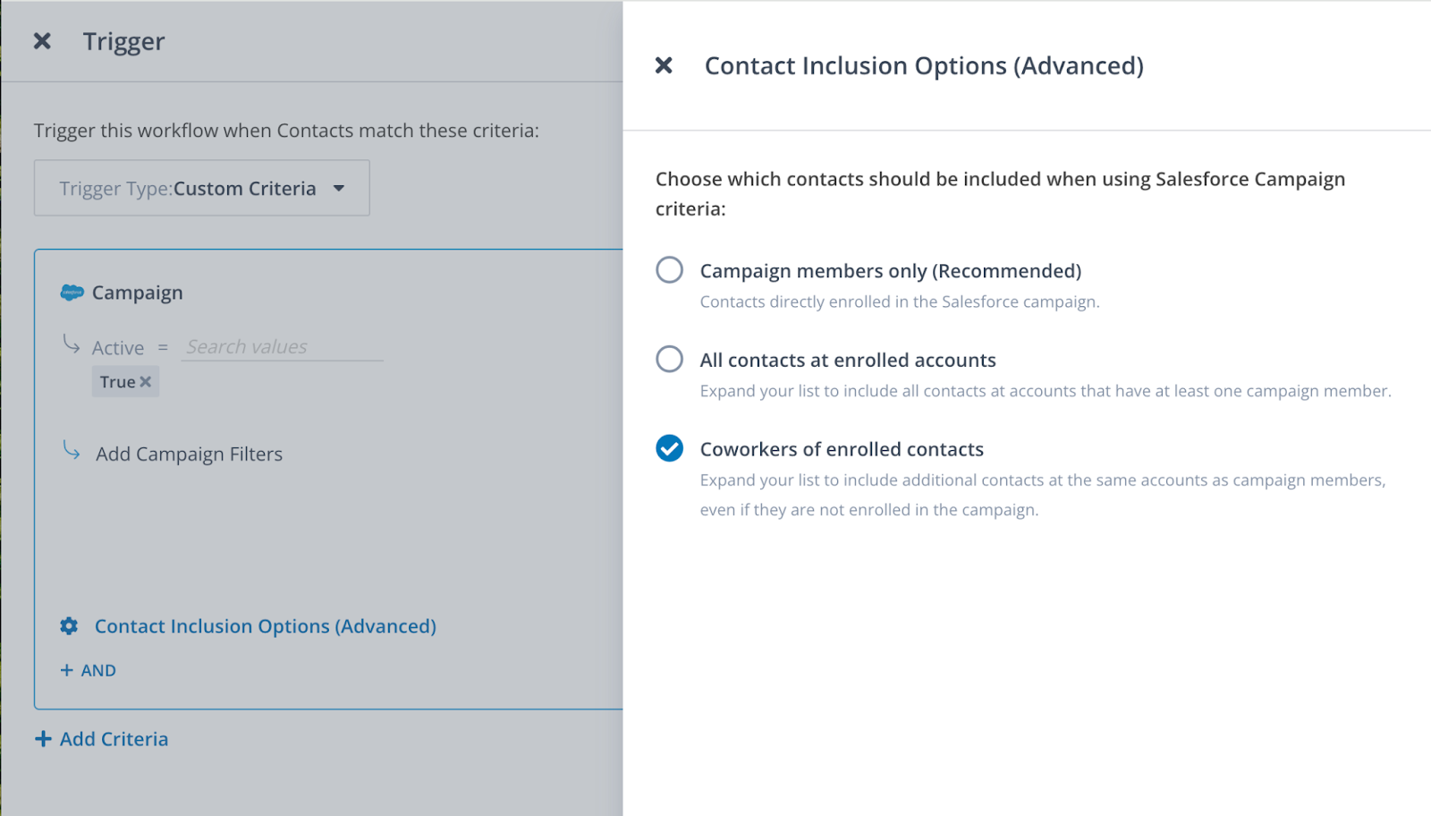Select Campaign members only radio option
The image size is (1431, 816).
669,270
